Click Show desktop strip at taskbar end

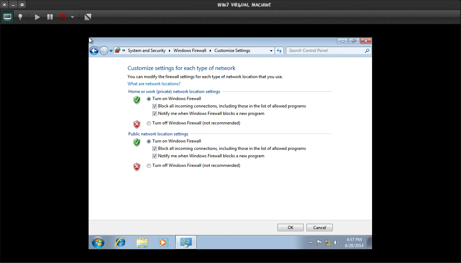coord(369,242)
